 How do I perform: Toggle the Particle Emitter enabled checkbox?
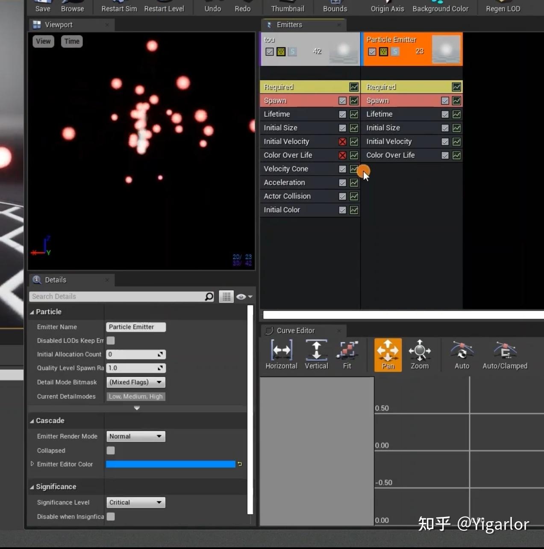(x=372, y=52)
